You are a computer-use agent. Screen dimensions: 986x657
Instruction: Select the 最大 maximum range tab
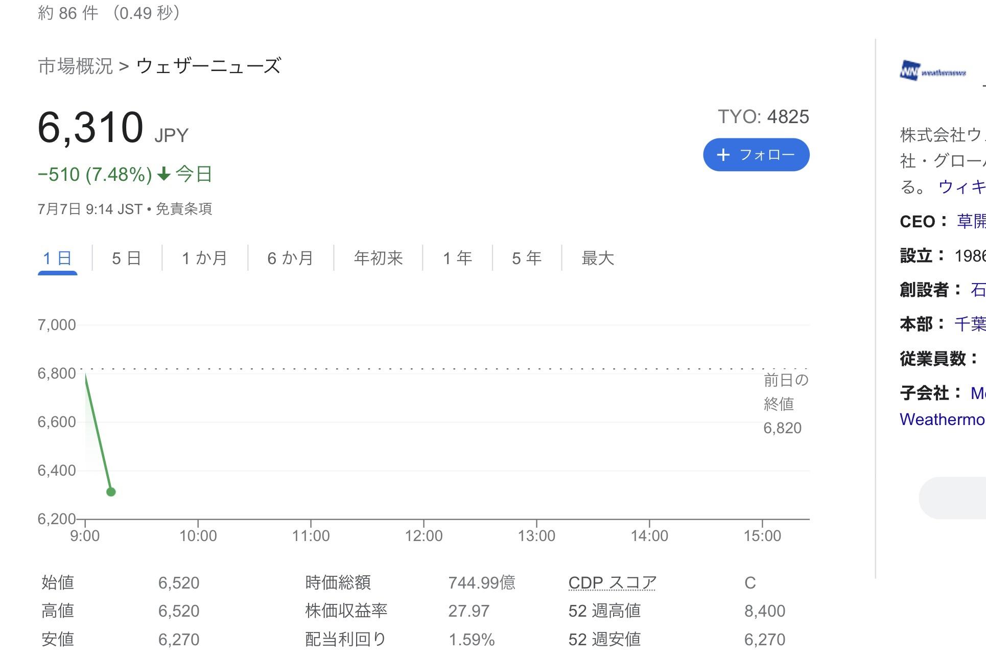(x=598, y=258)
